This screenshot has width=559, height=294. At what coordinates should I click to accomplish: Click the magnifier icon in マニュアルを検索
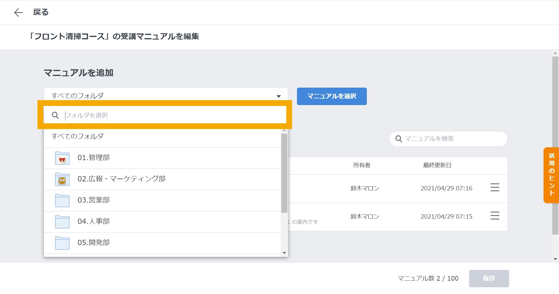pyautogui.click(x=399, y=139)
